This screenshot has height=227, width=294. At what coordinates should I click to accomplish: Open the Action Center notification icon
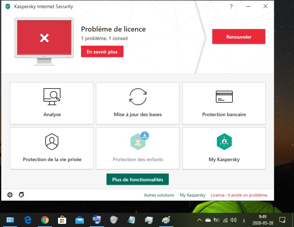click(282, 220)
